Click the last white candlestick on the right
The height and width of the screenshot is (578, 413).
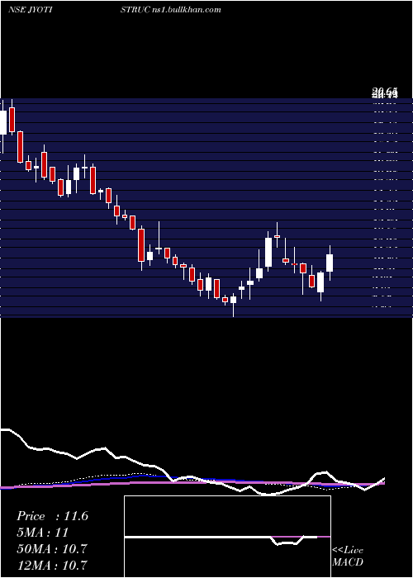pyautogui.click(x=330, y=263)
